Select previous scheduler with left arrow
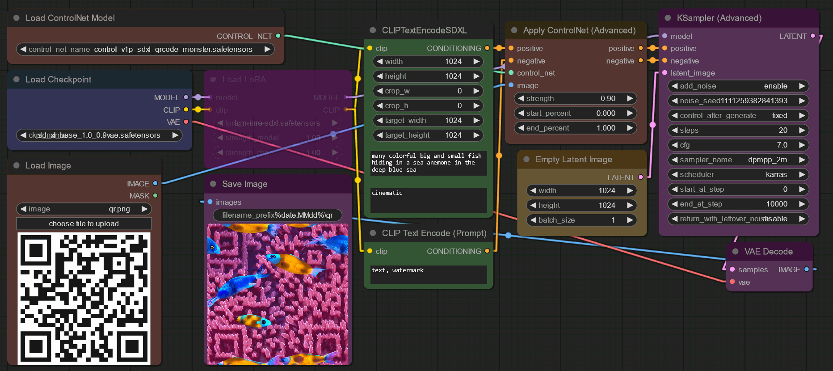Viewport: 833px width, 371px height. 675,174
